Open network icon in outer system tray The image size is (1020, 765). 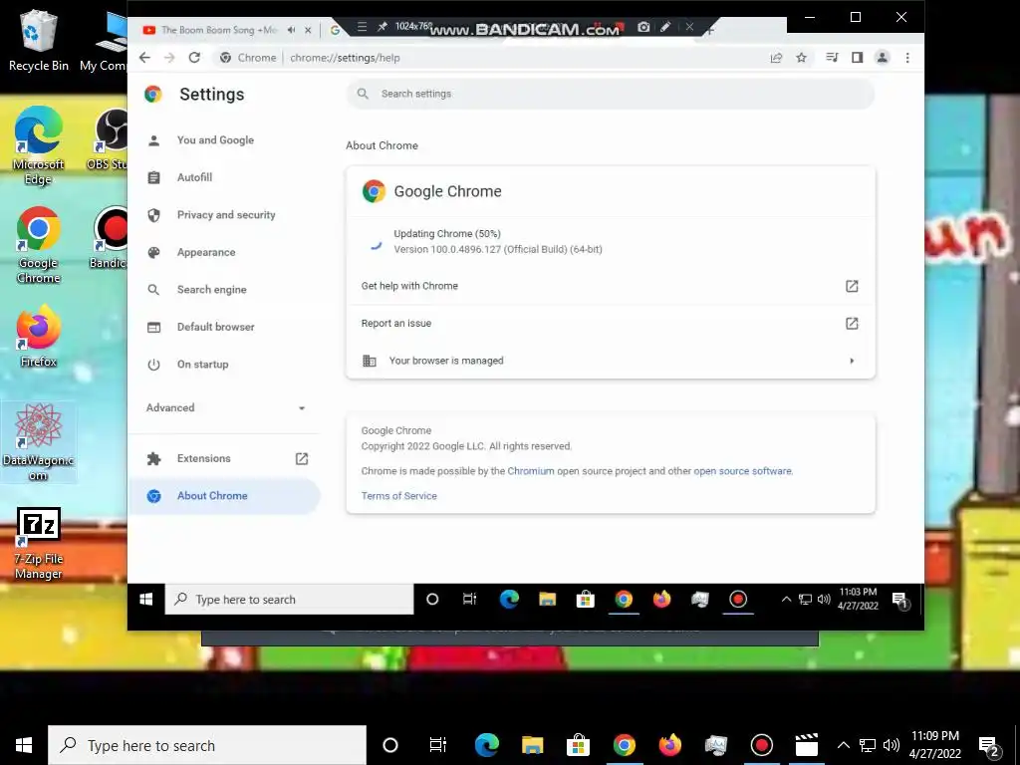(868, 745)
